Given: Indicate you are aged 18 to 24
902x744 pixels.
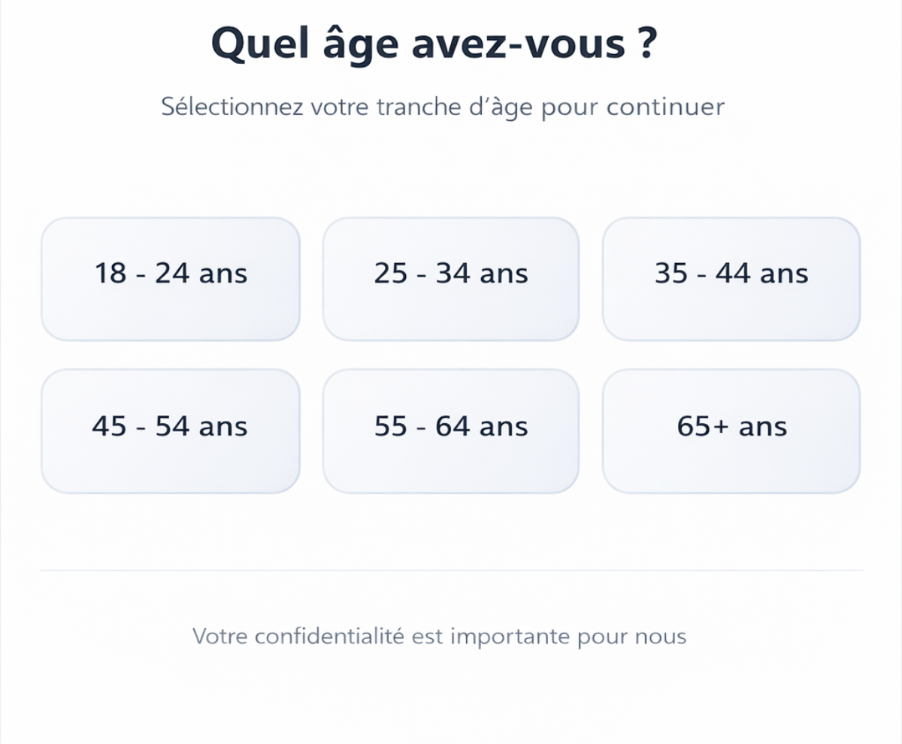Looking at the screenshot, I should 171,279.
